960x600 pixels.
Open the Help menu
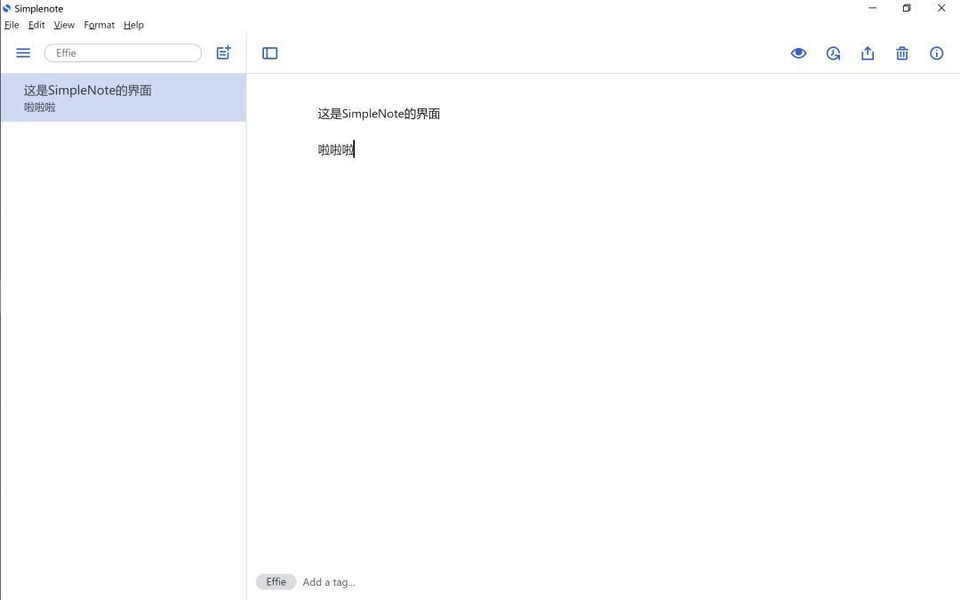[x=133, y=25]
